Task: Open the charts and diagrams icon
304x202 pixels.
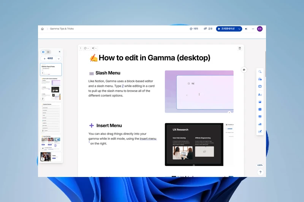Action: 260,124
